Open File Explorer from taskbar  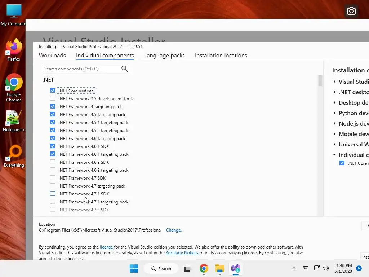click(219, 268)
